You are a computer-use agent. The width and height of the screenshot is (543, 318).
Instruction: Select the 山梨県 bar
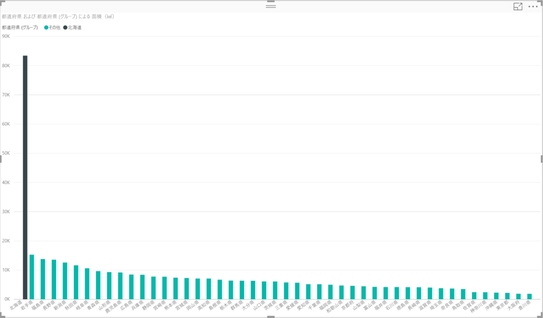point(364,293)
